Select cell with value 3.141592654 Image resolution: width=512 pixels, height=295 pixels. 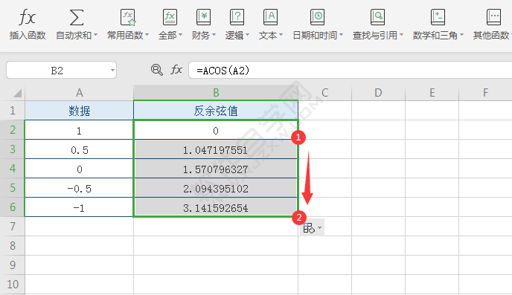pos(216,207)
